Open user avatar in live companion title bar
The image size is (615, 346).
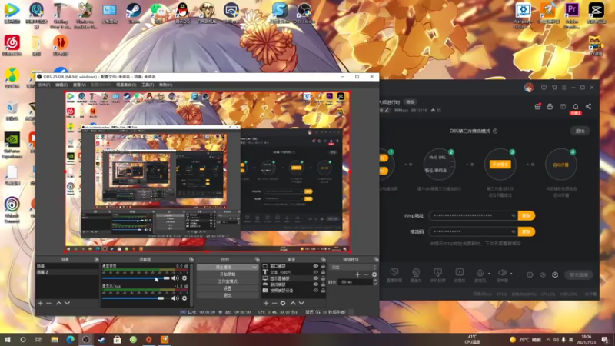[x=529, y=88]
